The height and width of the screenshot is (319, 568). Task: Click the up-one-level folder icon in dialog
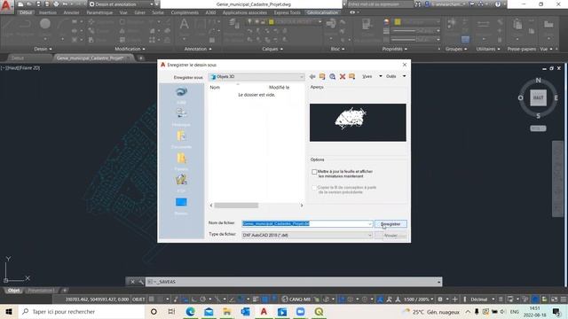[322, 77]
